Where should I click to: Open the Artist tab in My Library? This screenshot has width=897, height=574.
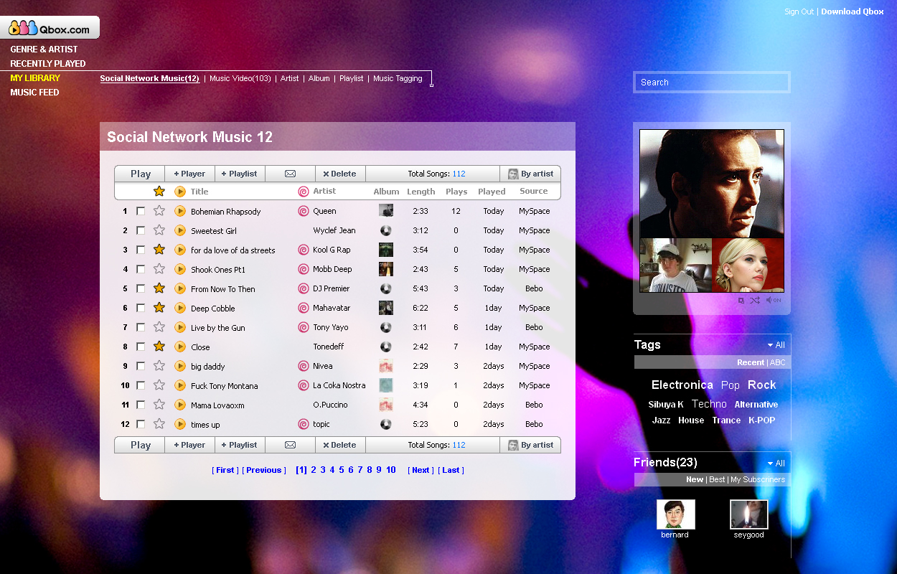coord(290,78)
